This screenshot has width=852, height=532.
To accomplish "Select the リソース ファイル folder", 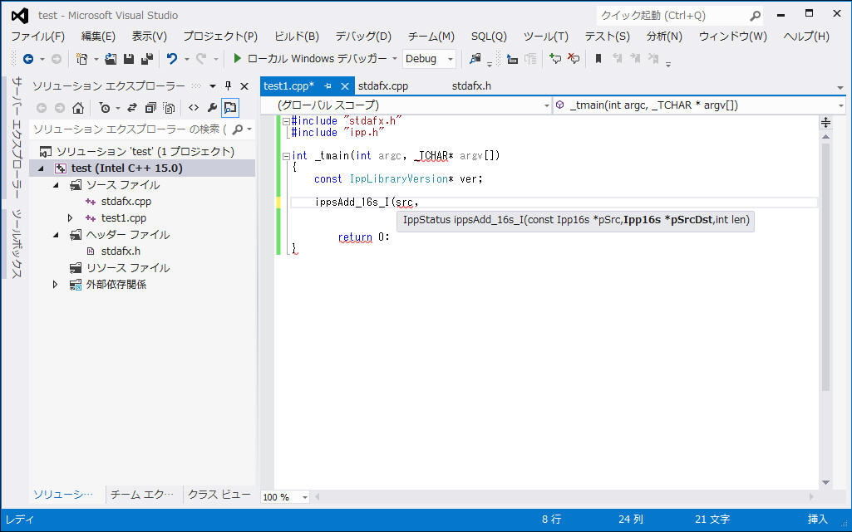I will tap(128, 268).
